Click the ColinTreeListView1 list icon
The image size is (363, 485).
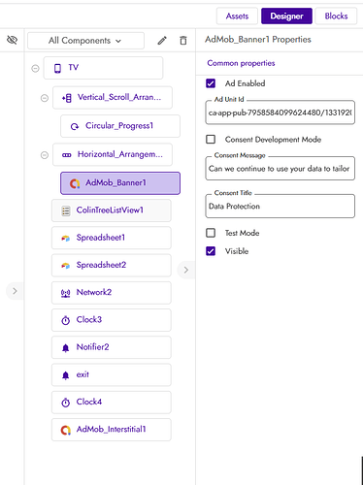point(66,211)
